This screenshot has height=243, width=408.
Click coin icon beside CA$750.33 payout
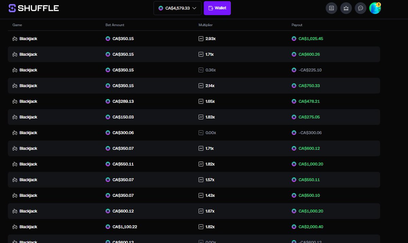(x=294, y=86)
